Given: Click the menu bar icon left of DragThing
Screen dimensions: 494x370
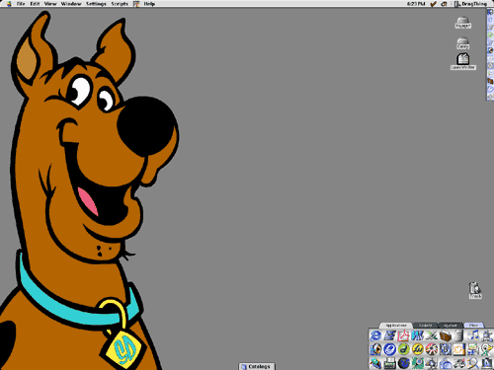Looking at the screenshot, I should 444,4.
